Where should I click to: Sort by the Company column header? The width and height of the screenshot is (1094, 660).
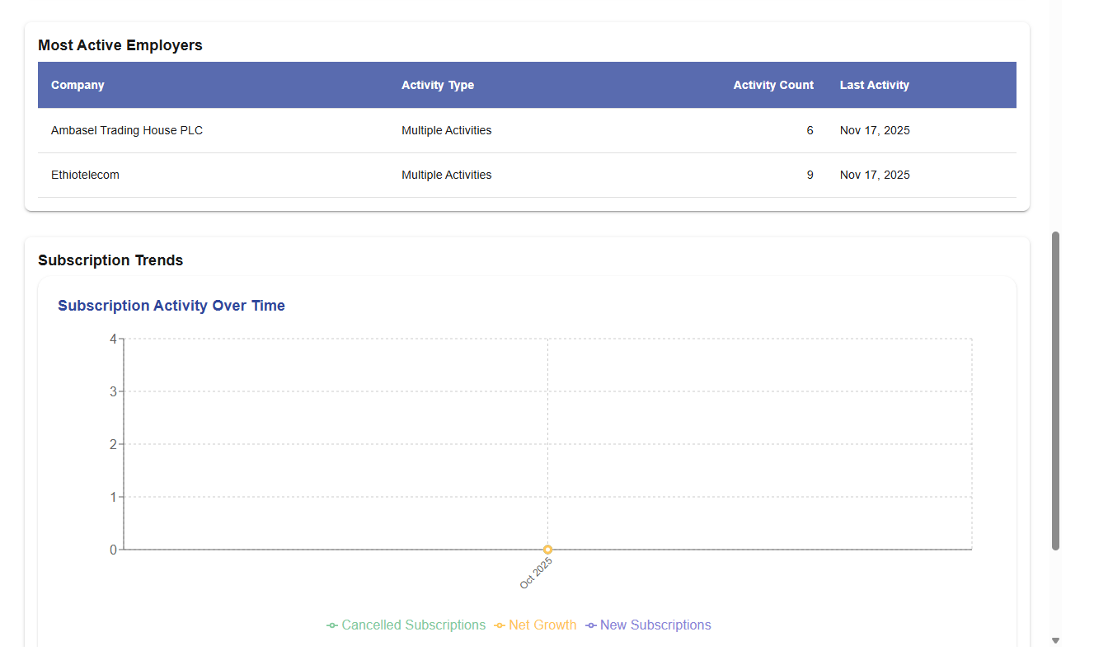point(77,85)
